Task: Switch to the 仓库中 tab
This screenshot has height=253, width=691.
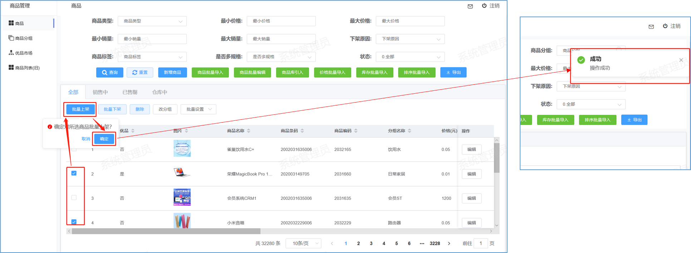Action: tap(160, 92)
